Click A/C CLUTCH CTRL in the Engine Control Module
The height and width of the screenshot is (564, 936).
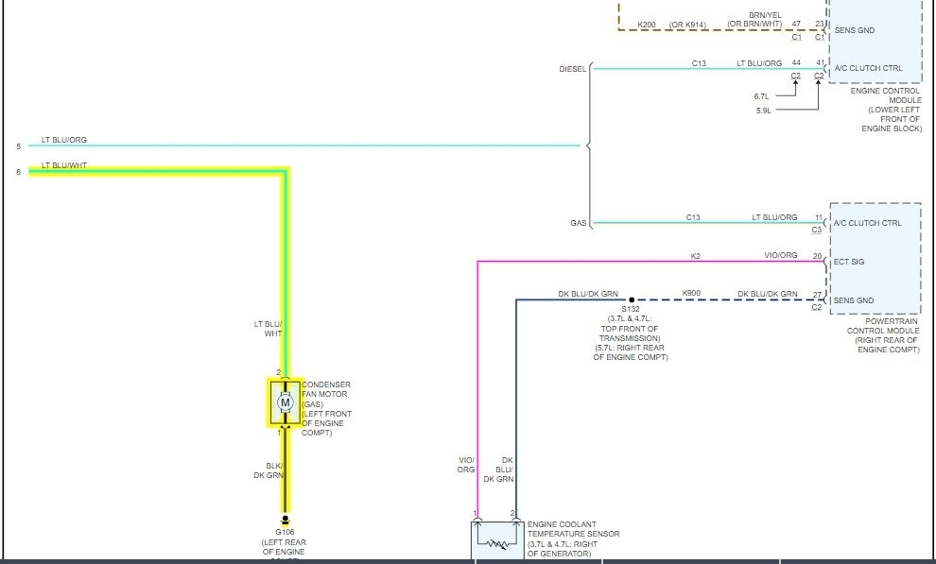(x=869, y=68)
